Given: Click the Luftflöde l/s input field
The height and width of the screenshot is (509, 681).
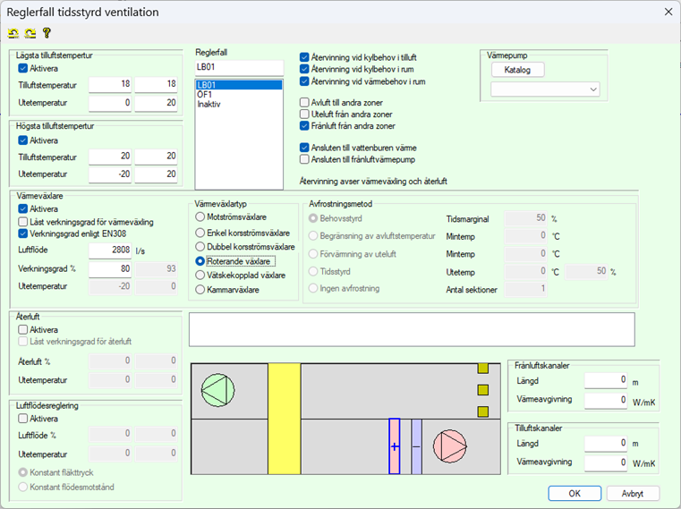Looking at the screenshot, I should coord(110,251).
